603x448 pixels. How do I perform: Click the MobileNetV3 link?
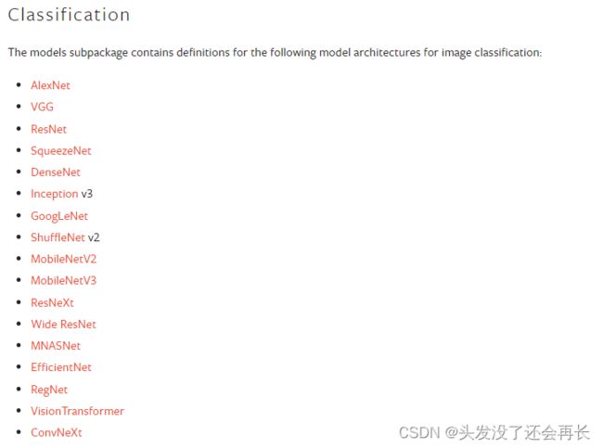click(x=63, y=280)
